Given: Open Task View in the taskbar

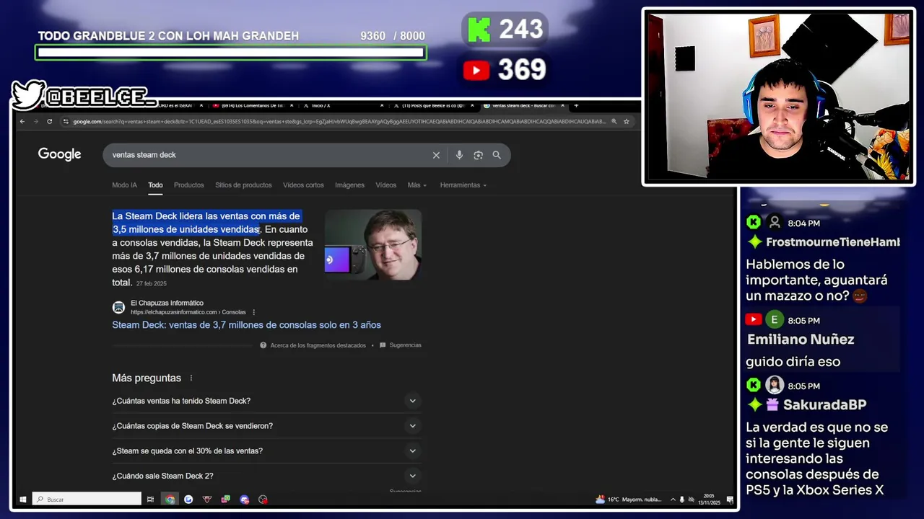Looking at the screenshot, I should [x=150, y=499].
